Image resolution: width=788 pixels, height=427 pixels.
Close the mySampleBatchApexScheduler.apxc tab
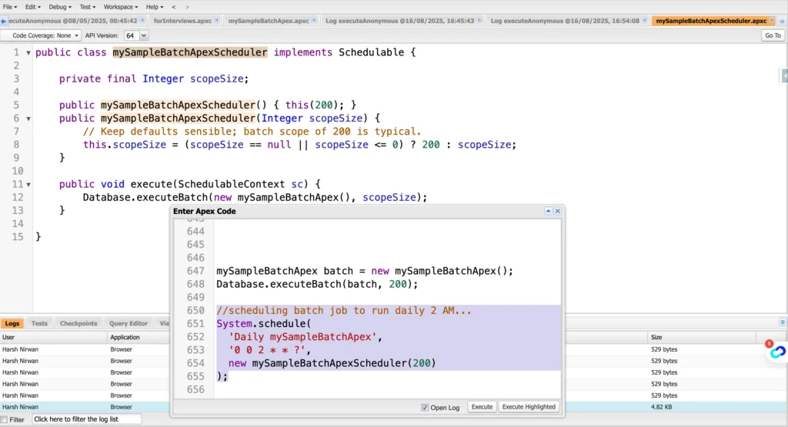tap(772, 21)
